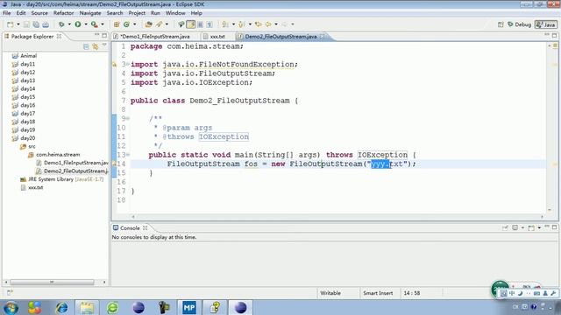The height and width of the screenshot is (315, 561).
Task: Open the Windows Start button
Action: 11,307
